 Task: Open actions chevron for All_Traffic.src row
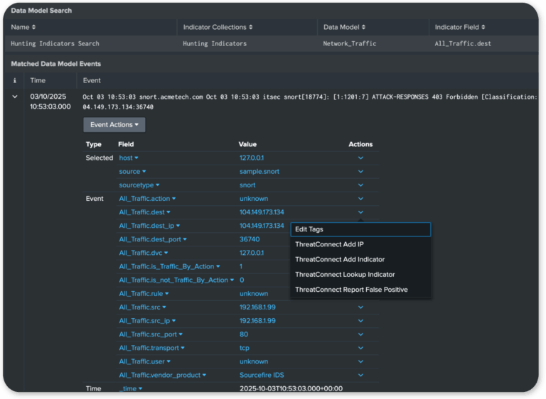[360, 307]
